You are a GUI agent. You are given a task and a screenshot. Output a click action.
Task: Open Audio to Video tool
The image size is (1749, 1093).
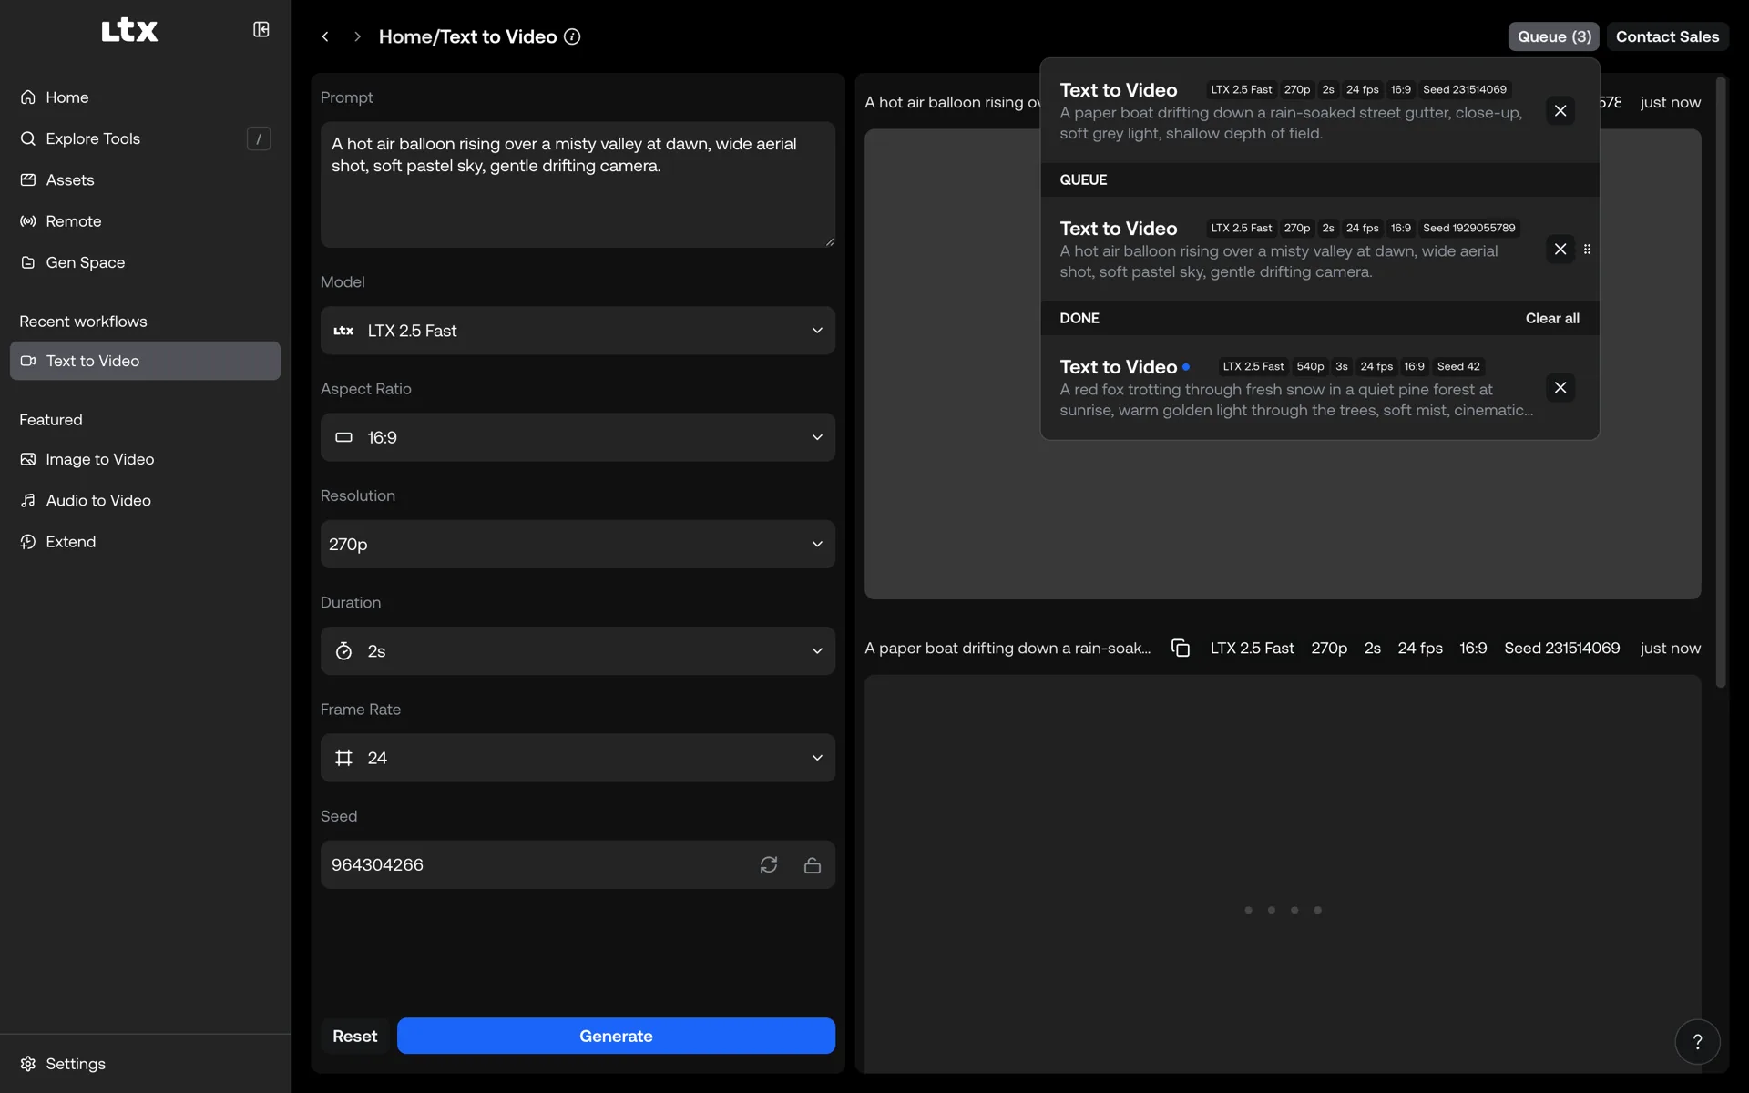(x=146, y=500)
